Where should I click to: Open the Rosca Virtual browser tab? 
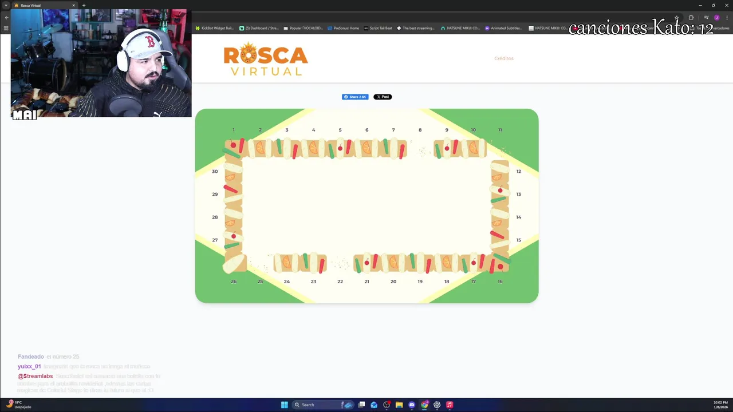pyautogui.click(x=45, y=5)
